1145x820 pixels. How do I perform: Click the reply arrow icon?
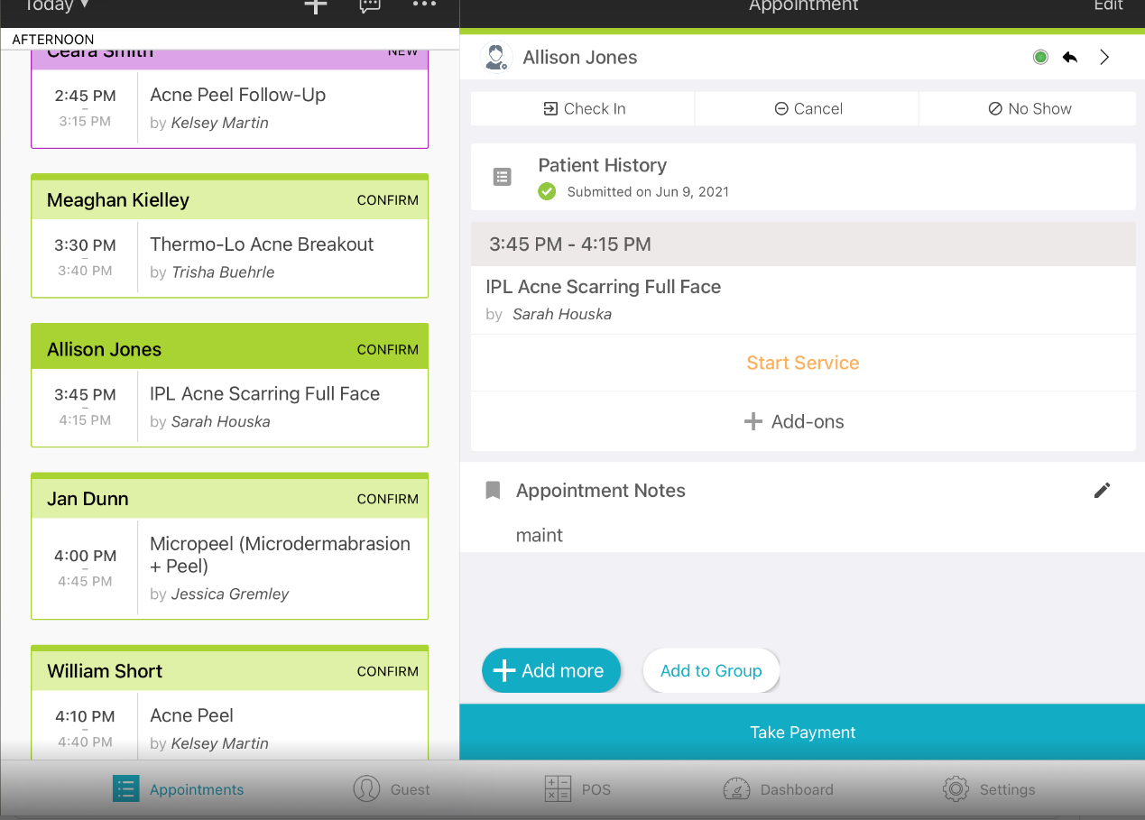[x=1070, y=58]
